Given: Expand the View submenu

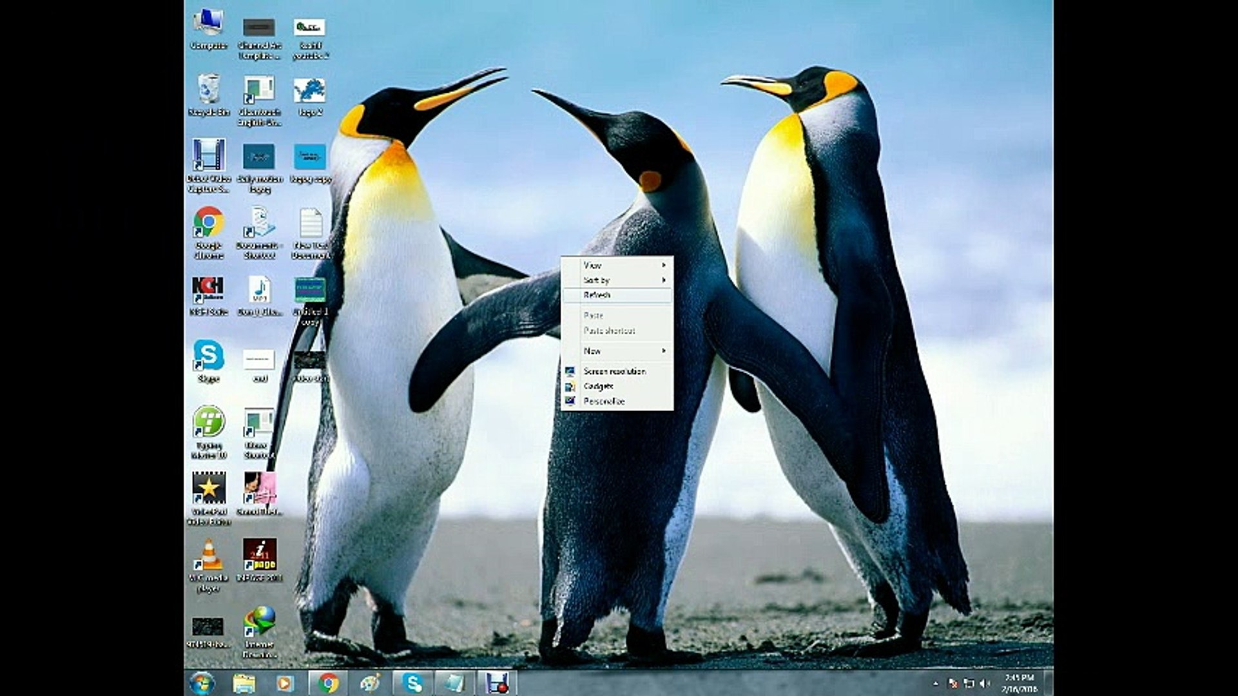Looking at the screenshot, I should coord(617,265).
